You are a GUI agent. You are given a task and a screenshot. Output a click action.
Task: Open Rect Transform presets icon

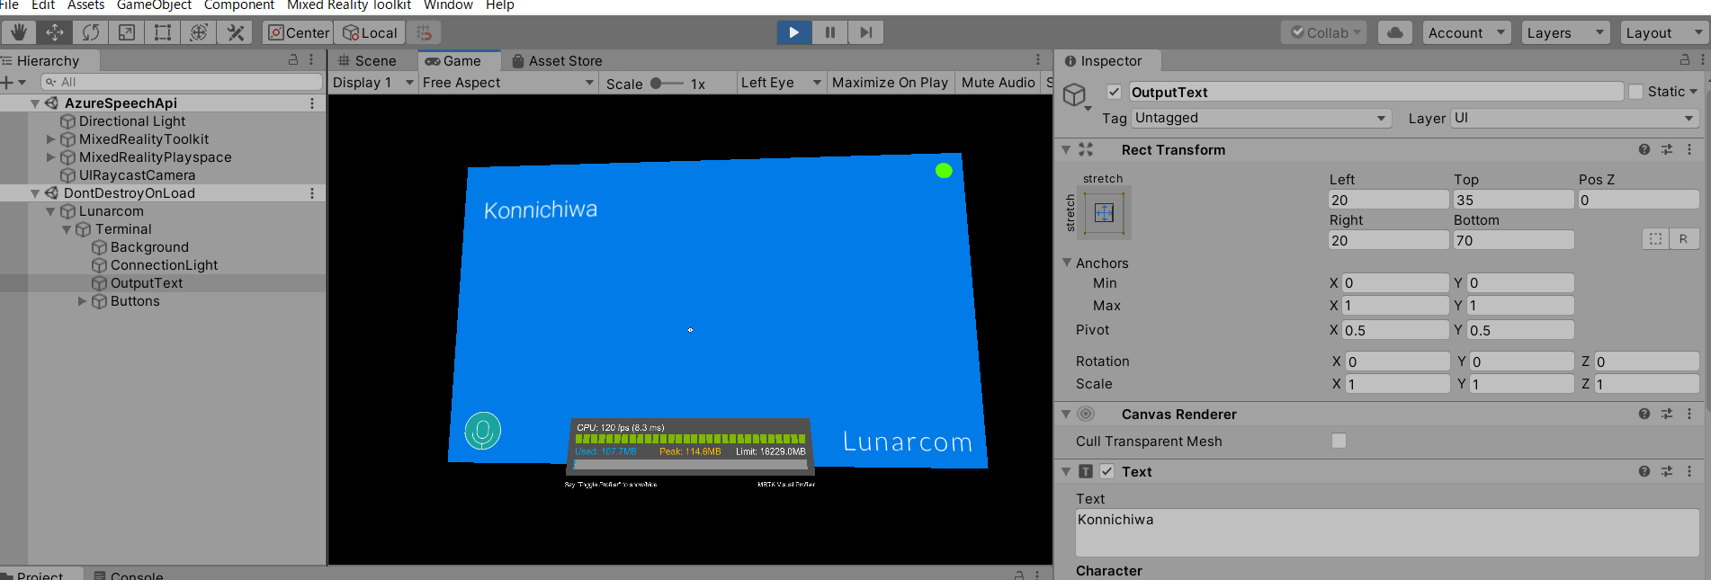pos(1667,149)
